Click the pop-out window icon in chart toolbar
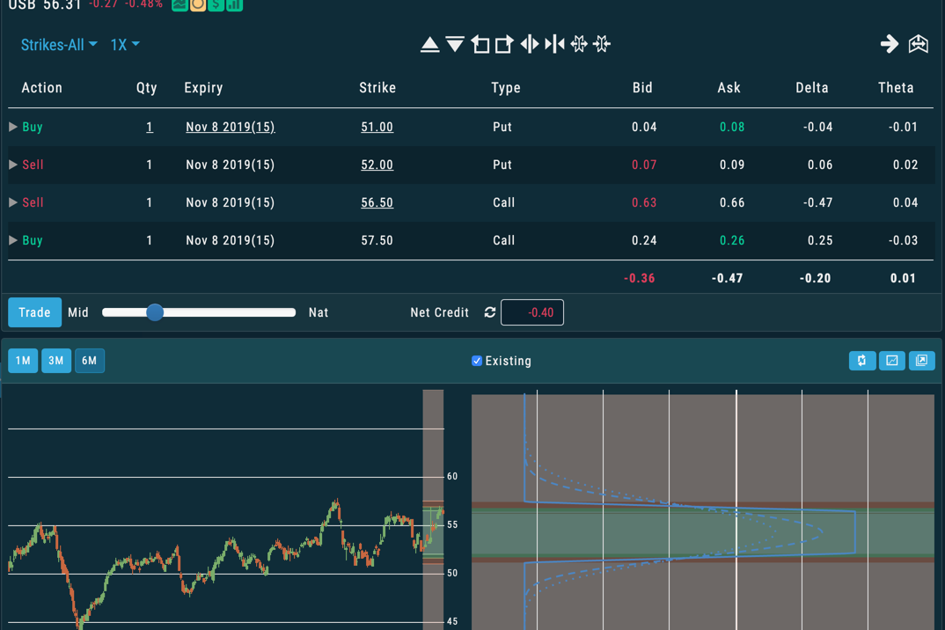 [x=921, y=361]
